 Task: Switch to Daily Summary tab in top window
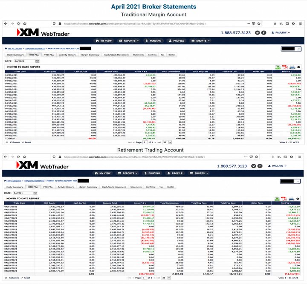point(15,55)
